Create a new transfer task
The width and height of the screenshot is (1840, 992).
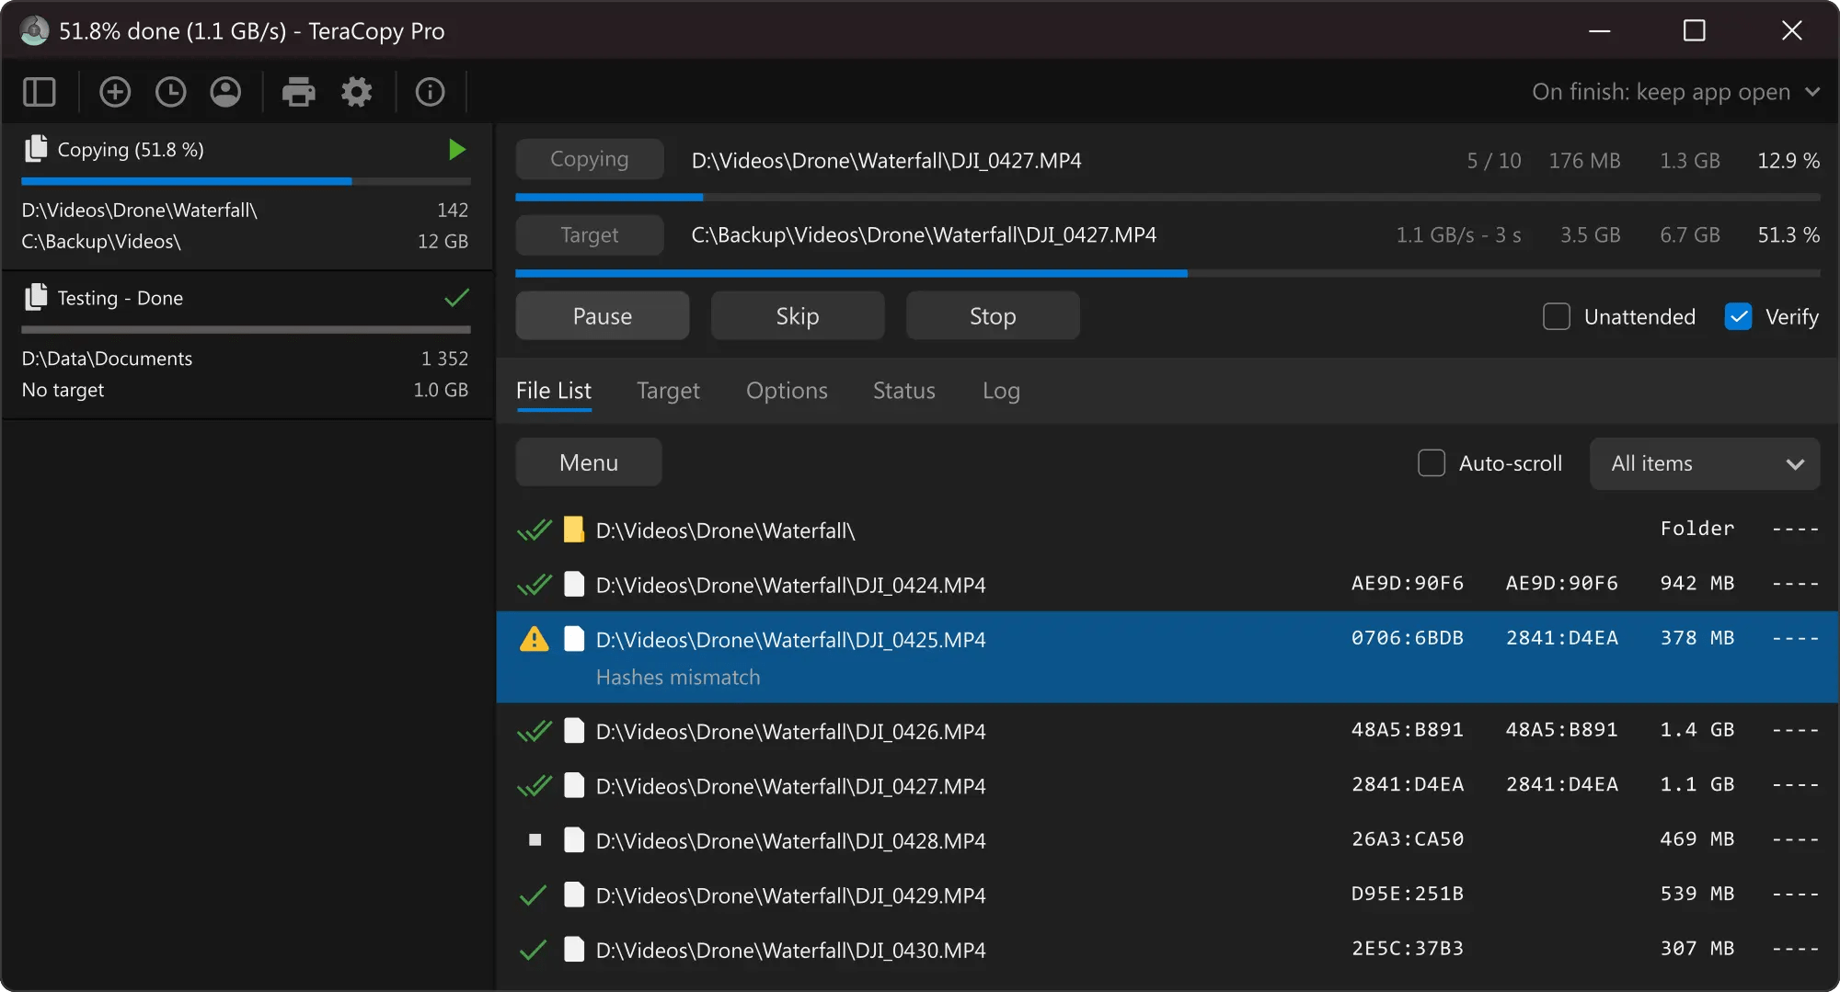115,92
